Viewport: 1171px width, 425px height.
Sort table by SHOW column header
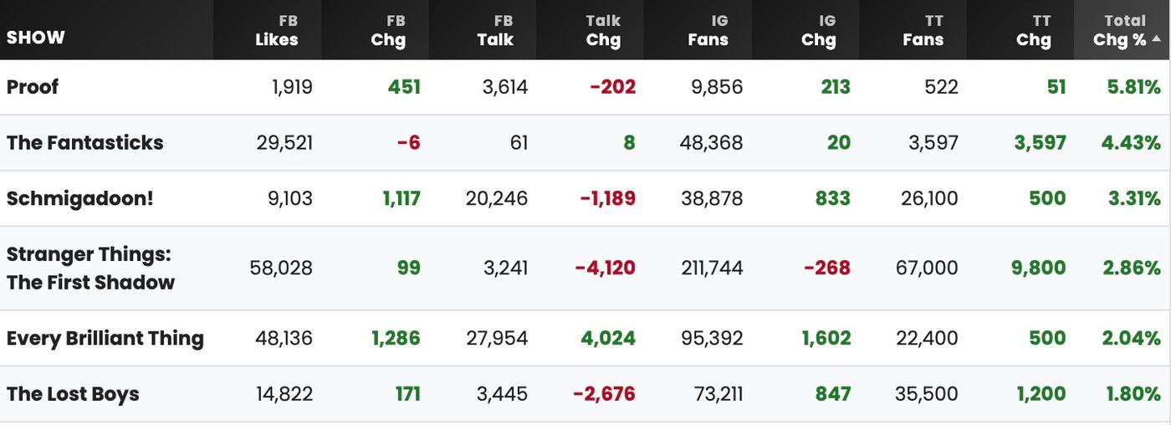[x=36, y=38]
